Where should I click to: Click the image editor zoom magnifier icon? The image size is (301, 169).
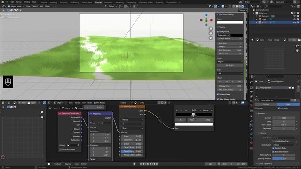(297, 46)
